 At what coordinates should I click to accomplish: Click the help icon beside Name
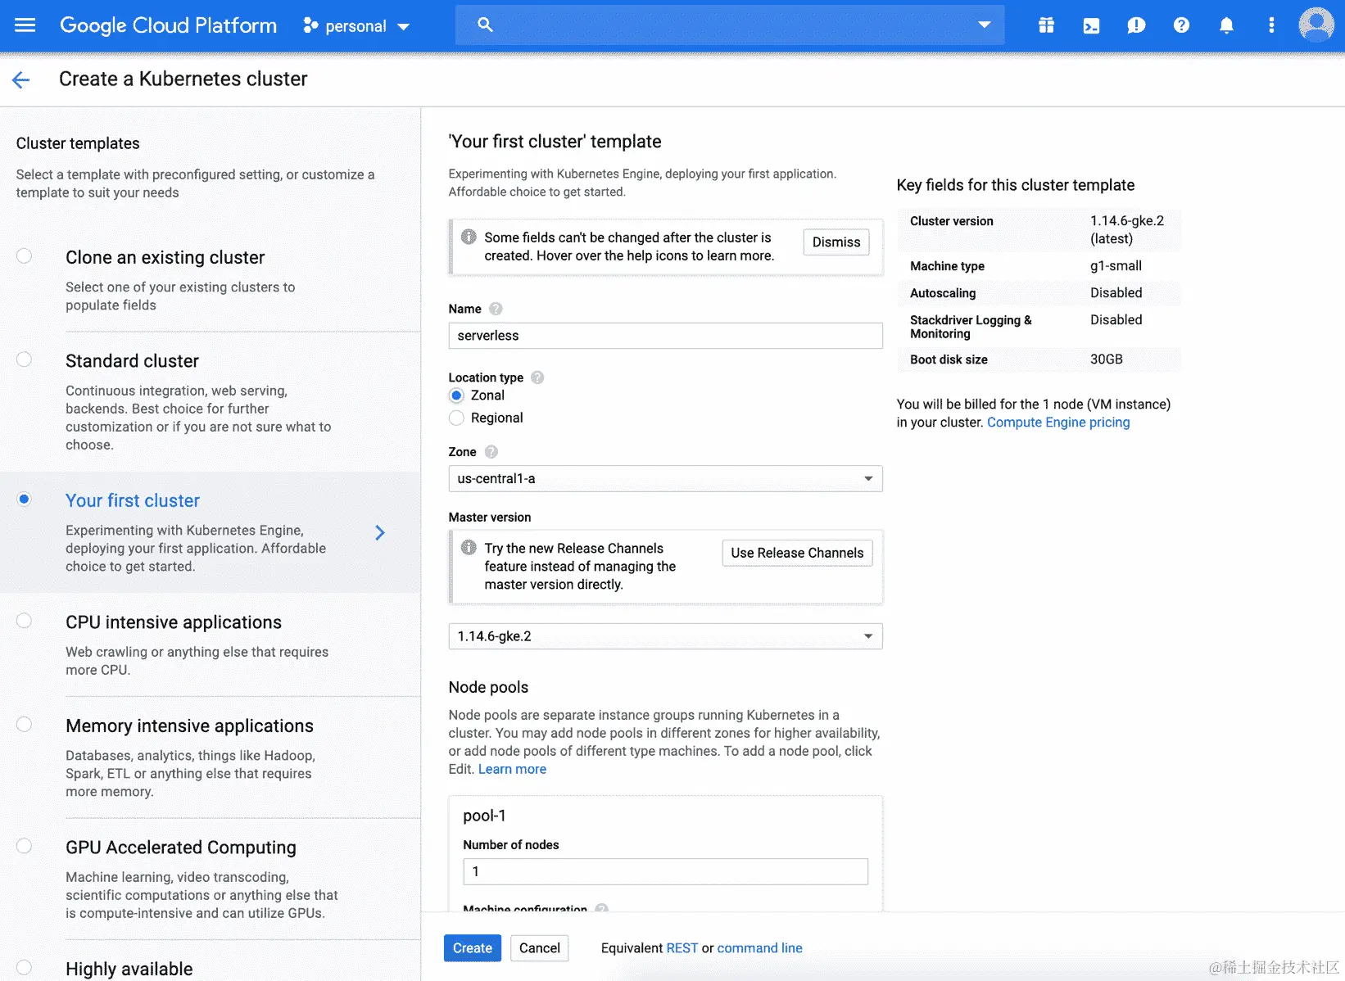[496, 309]
